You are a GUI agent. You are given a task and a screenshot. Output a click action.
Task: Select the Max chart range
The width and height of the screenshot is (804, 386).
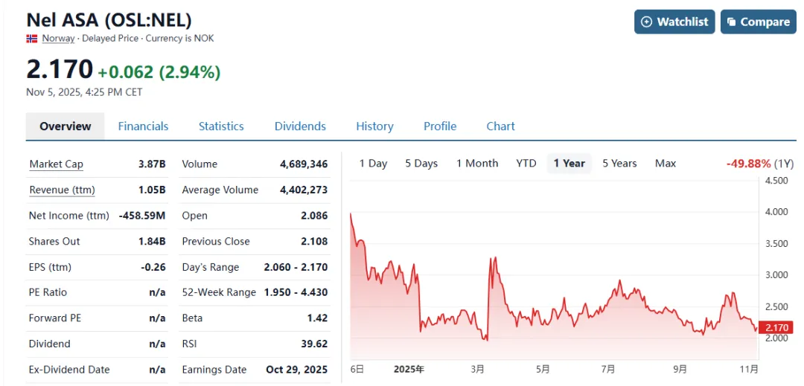pyautogui.click(x=666, y=164)
